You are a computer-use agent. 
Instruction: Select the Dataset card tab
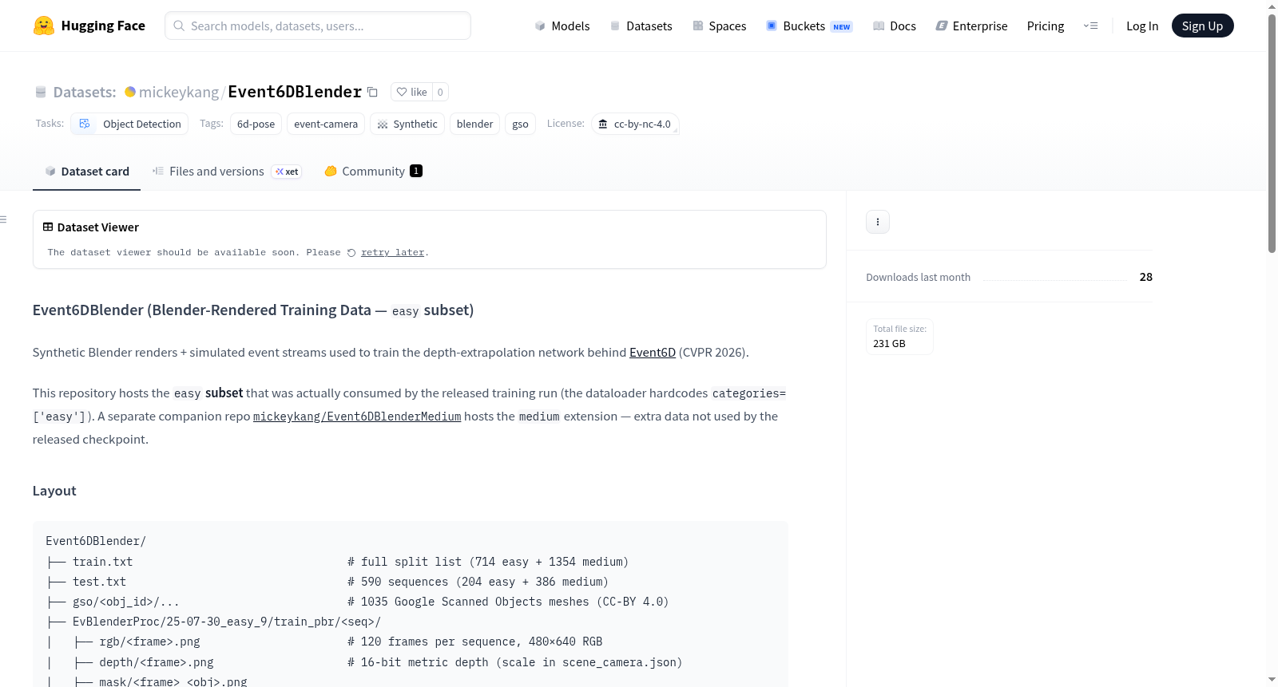click(86, 171)
